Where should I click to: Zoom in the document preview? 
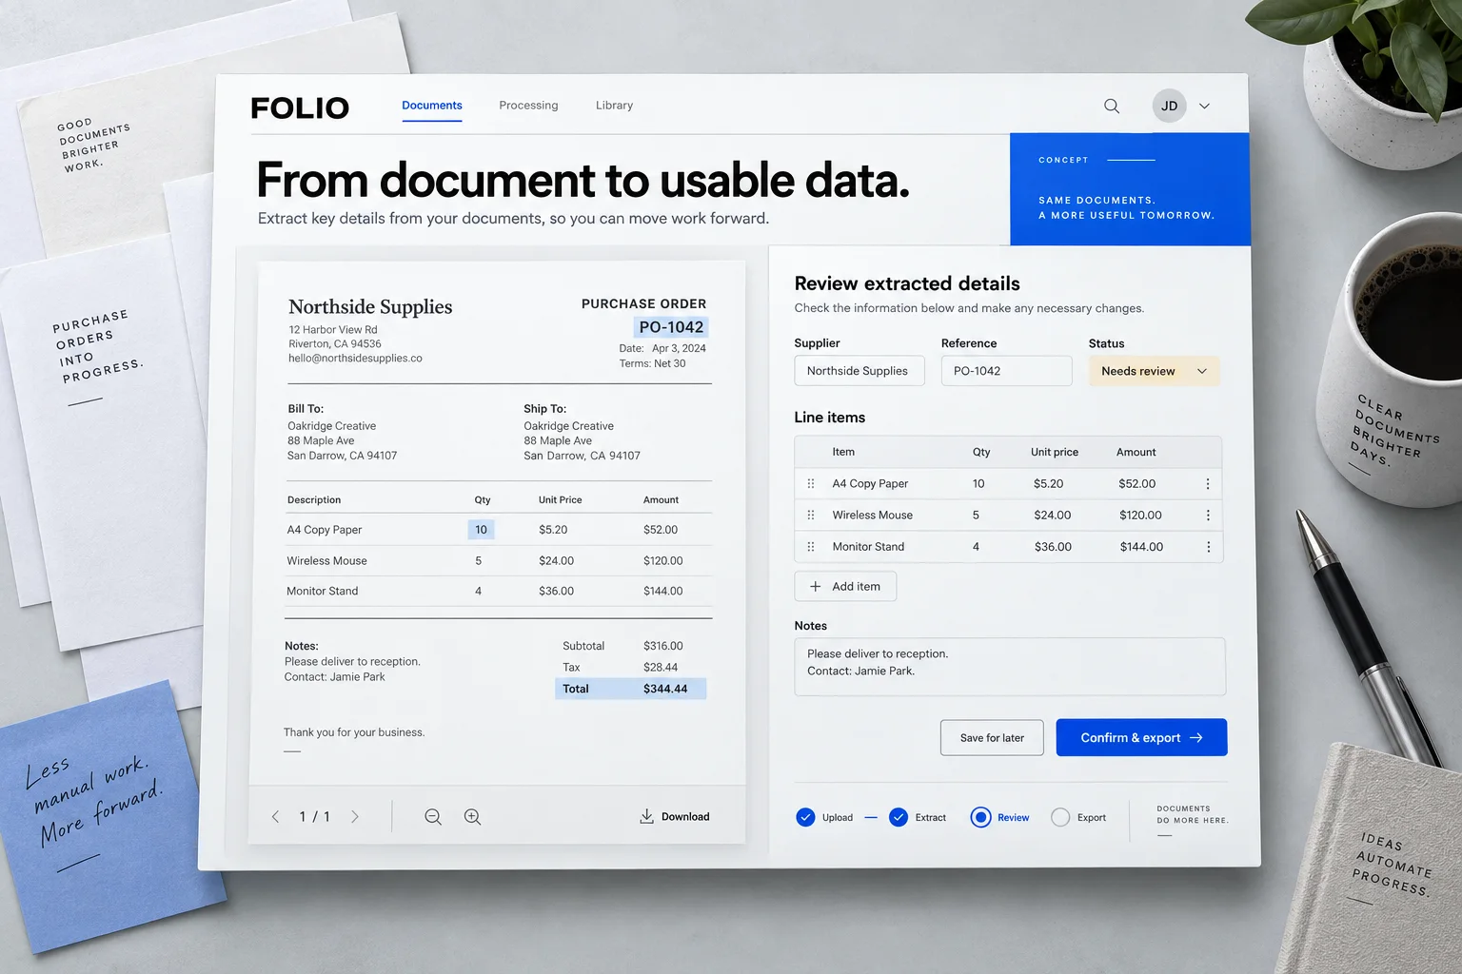(472, 817)
